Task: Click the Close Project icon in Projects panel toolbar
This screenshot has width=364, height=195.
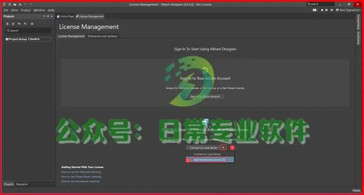Action: tap(25, 24)
